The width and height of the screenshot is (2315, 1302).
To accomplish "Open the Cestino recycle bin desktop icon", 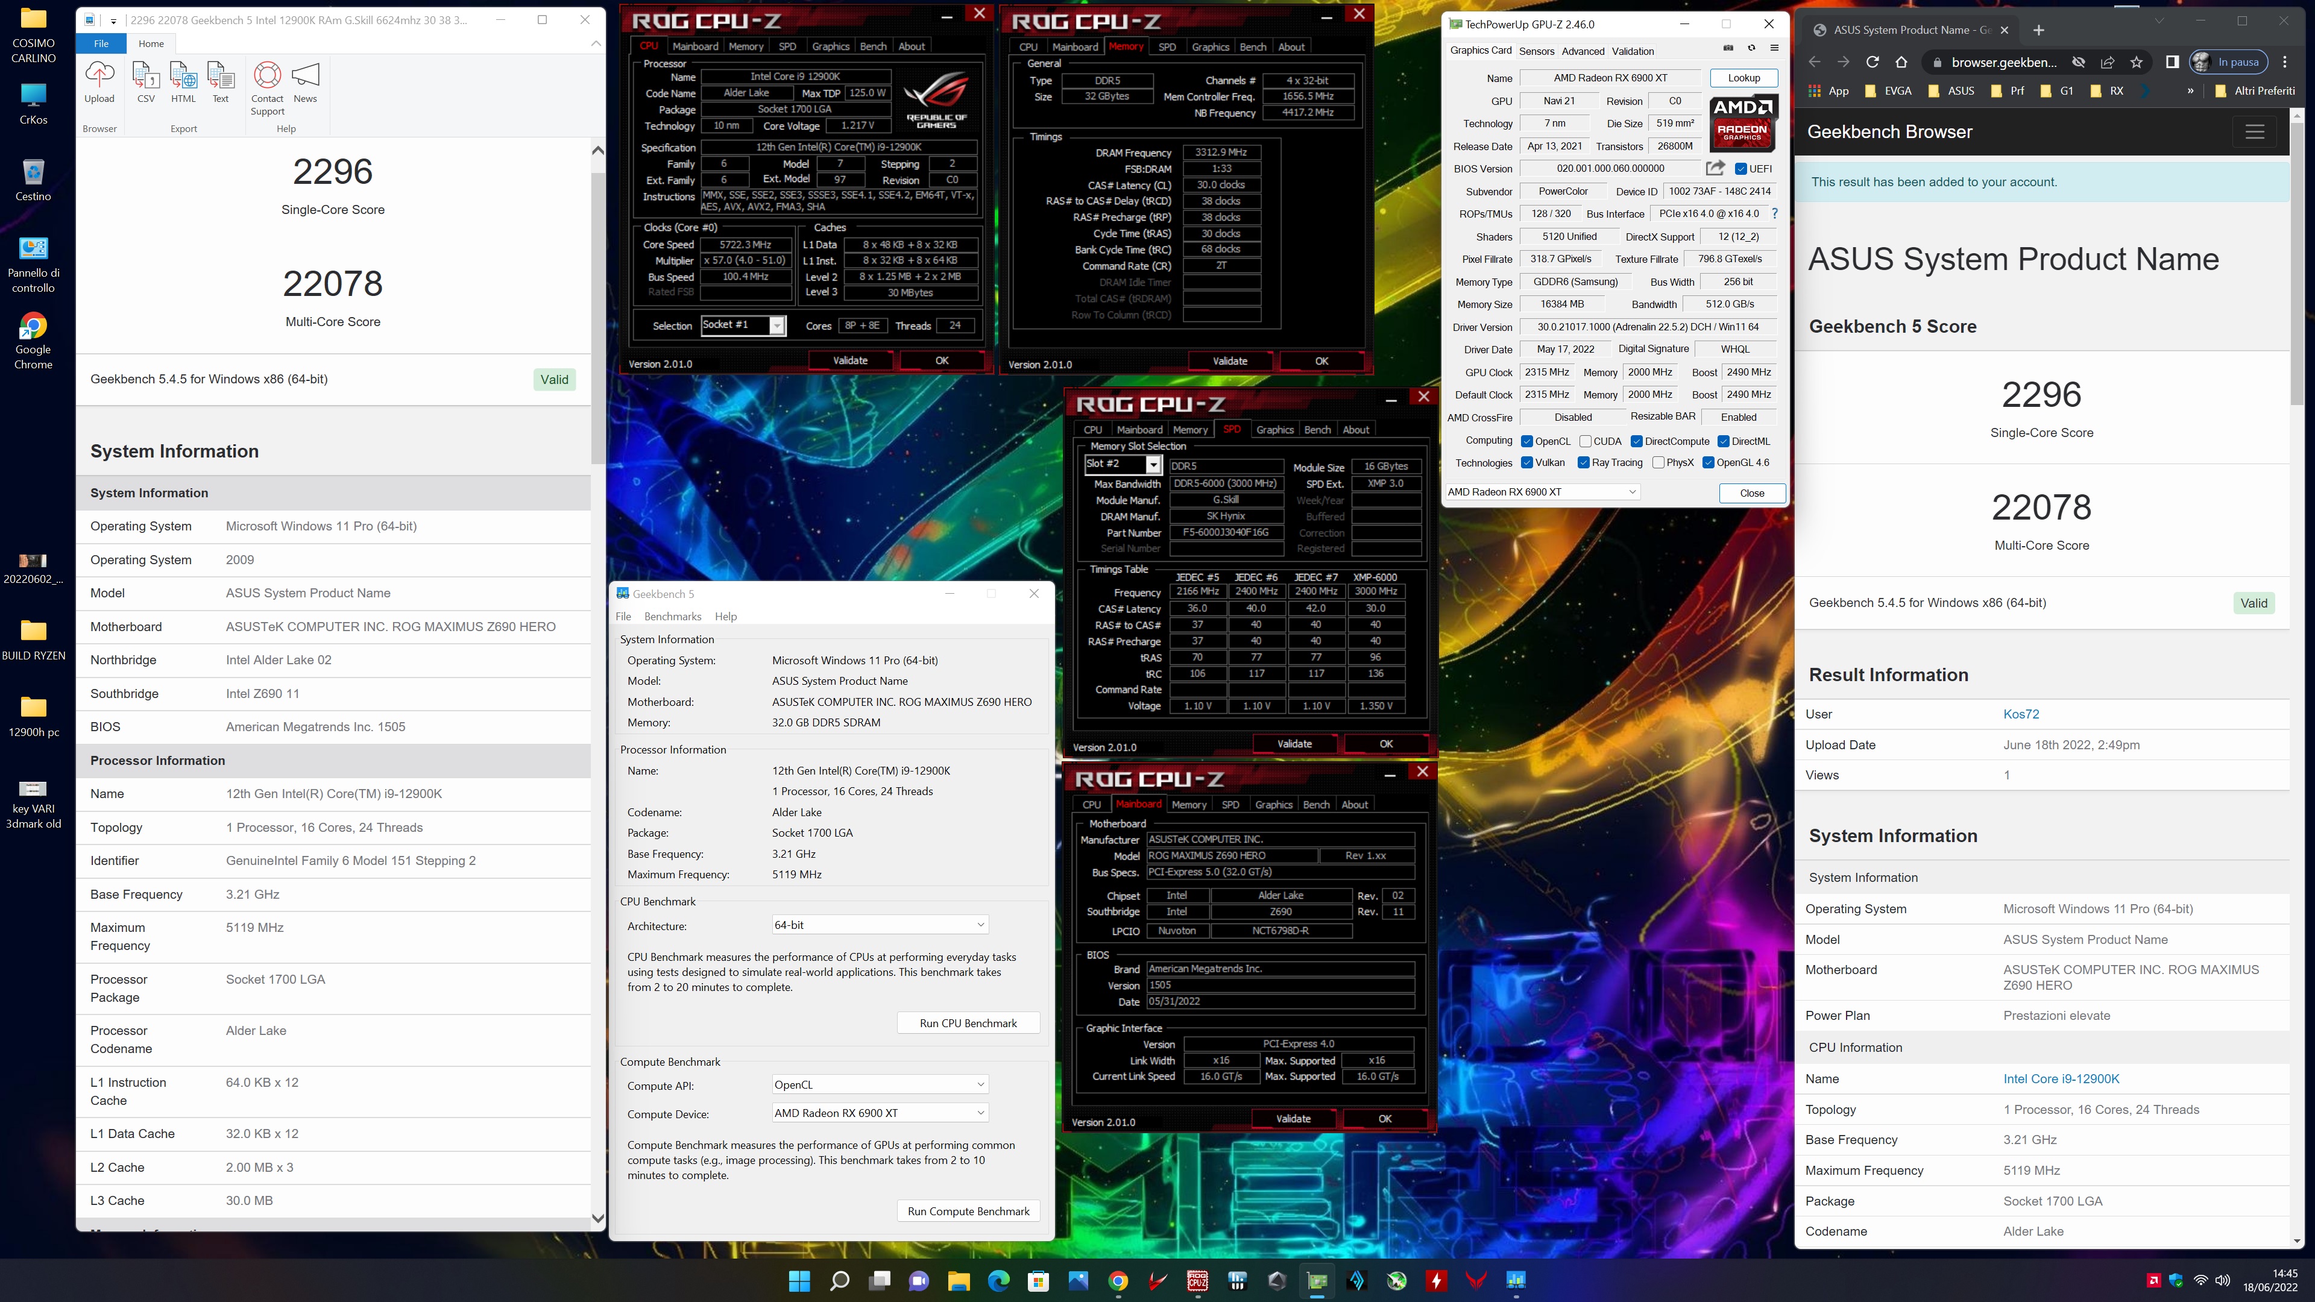I will point(33,180).
